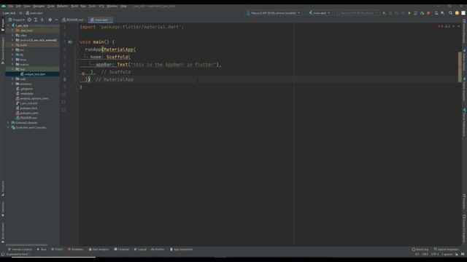
Task: Go to the previous highlighted error arrow
Action: tap(454, 26)
